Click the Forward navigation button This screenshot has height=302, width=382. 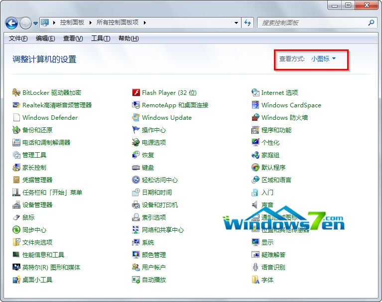[25, 23]
